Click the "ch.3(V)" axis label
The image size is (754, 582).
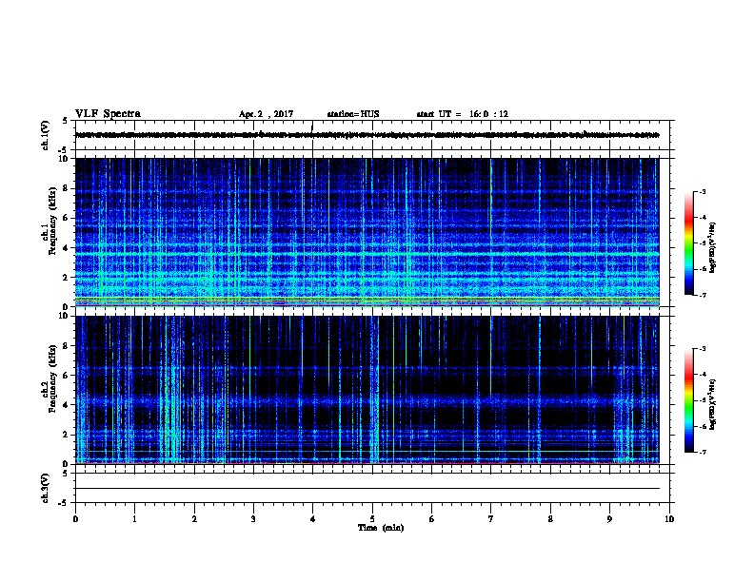[x=45, y=489]
